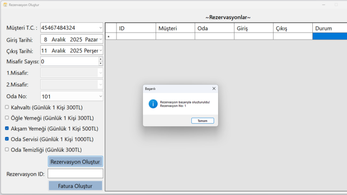Click the Giriş column header
This screenshot has width=347, height=195.
[x=254, y=28]
